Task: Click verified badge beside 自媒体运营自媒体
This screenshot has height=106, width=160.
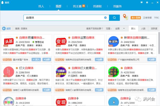Action: pyautogui.click(x=69, y=38)
